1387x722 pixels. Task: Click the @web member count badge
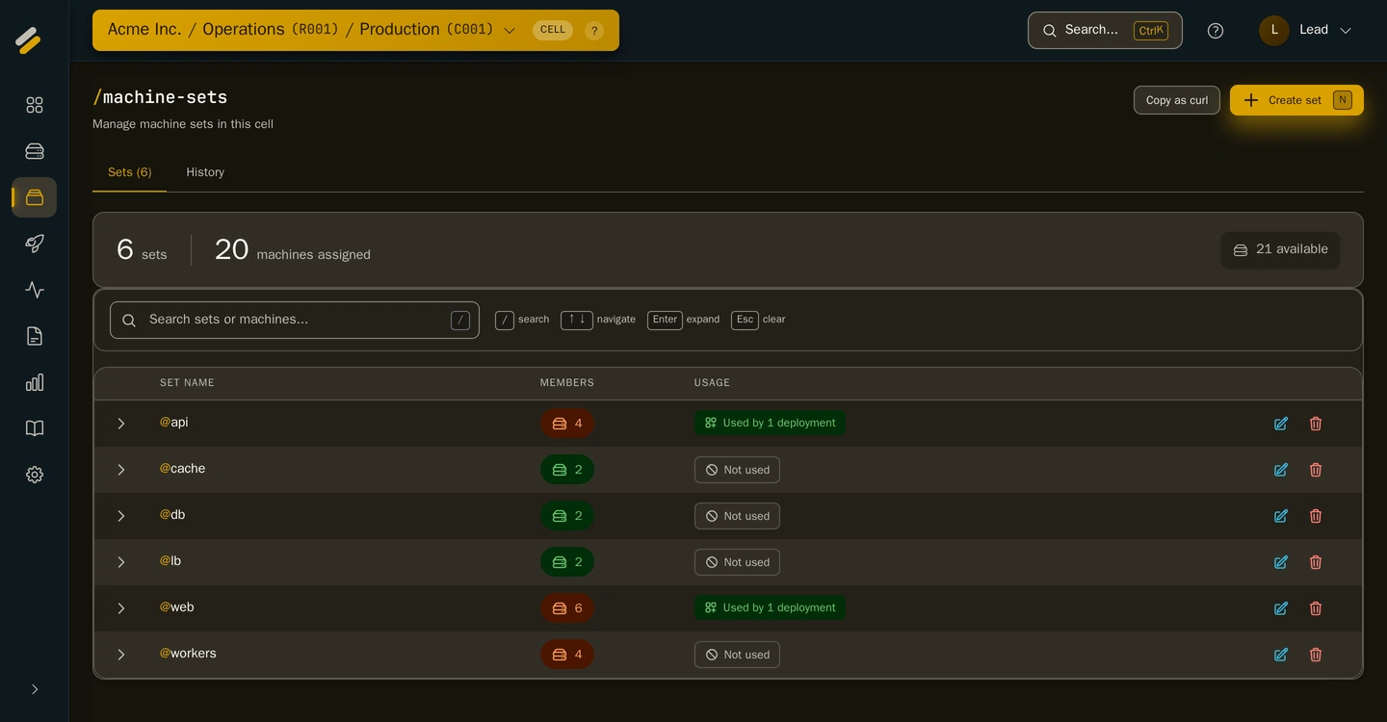tap(567, 608)
